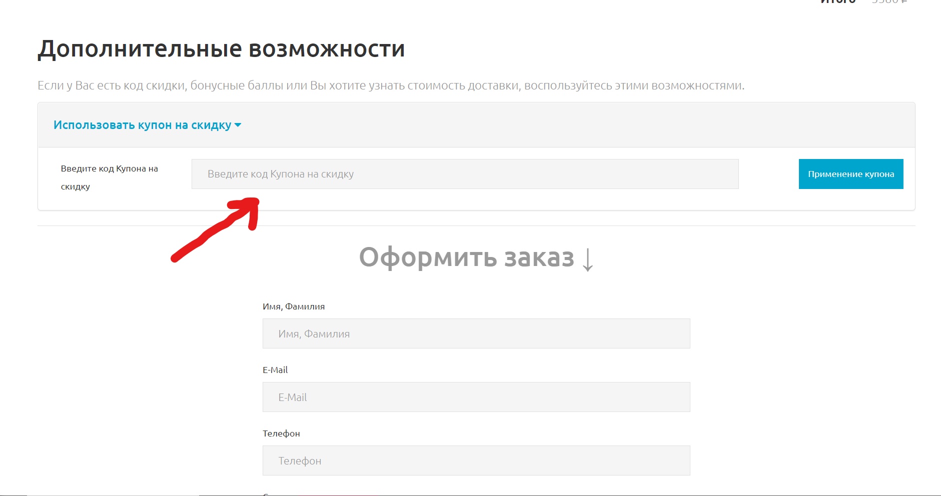The height and width of the screenshot is (496, 941).
Task: Click the discount code description paragraph
Action: coord(391,85)
